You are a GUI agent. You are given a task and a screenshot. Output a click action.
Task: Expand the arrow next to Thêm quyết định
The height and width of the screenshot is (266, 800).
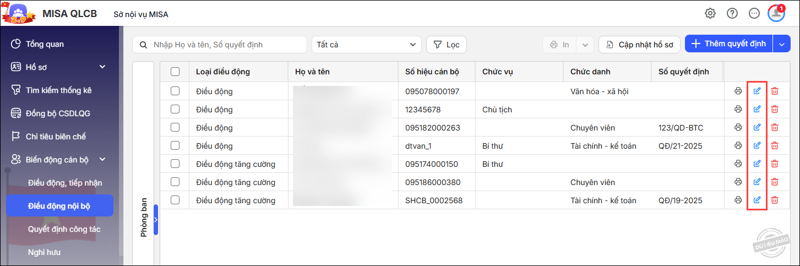click(x=781, y=45)
